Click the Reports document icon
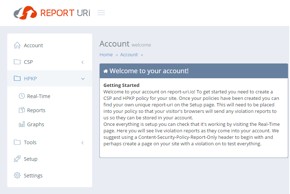This screenshot has width=290, height=194. [x=22, y=110]
